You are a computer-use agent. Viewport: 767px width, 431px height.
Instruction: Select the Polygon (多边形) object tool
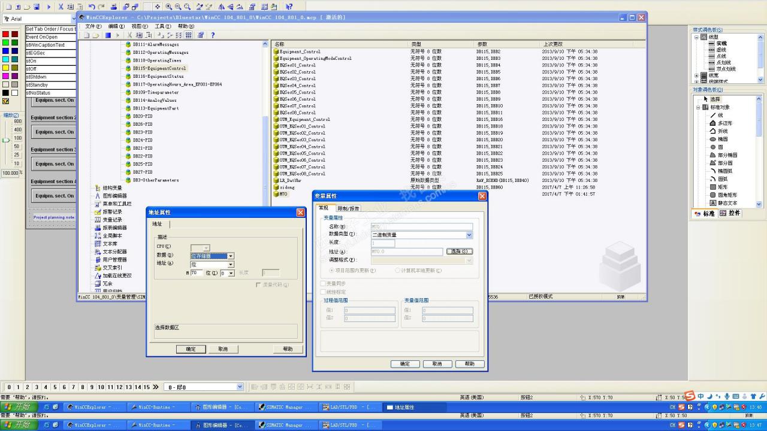(x=721, y=123)
